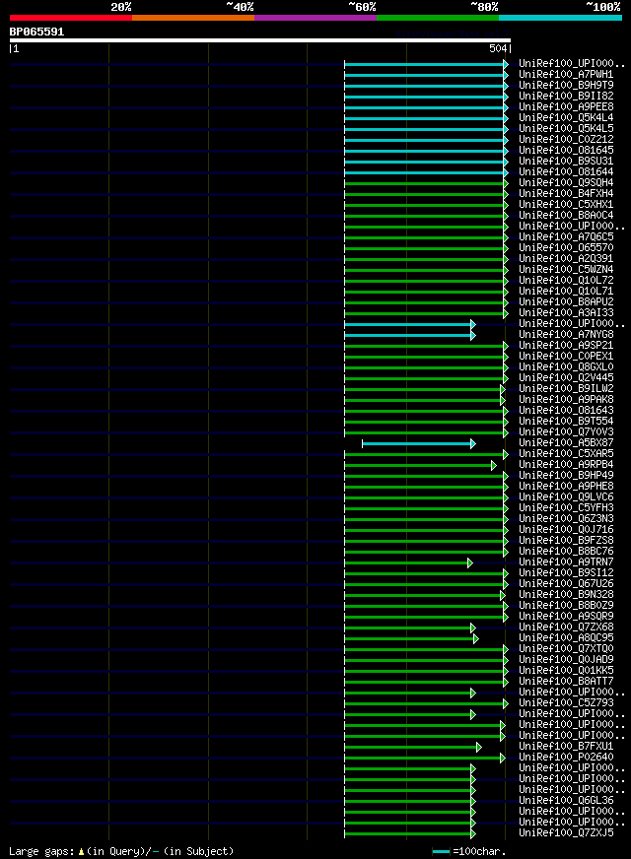Select the UniRef100_C5Z793 label

pos(566,703)
